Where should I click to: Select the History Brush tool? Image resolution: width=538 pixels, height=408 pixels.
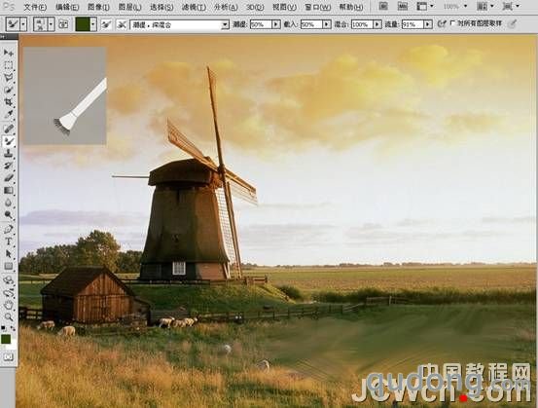point(8,166)
